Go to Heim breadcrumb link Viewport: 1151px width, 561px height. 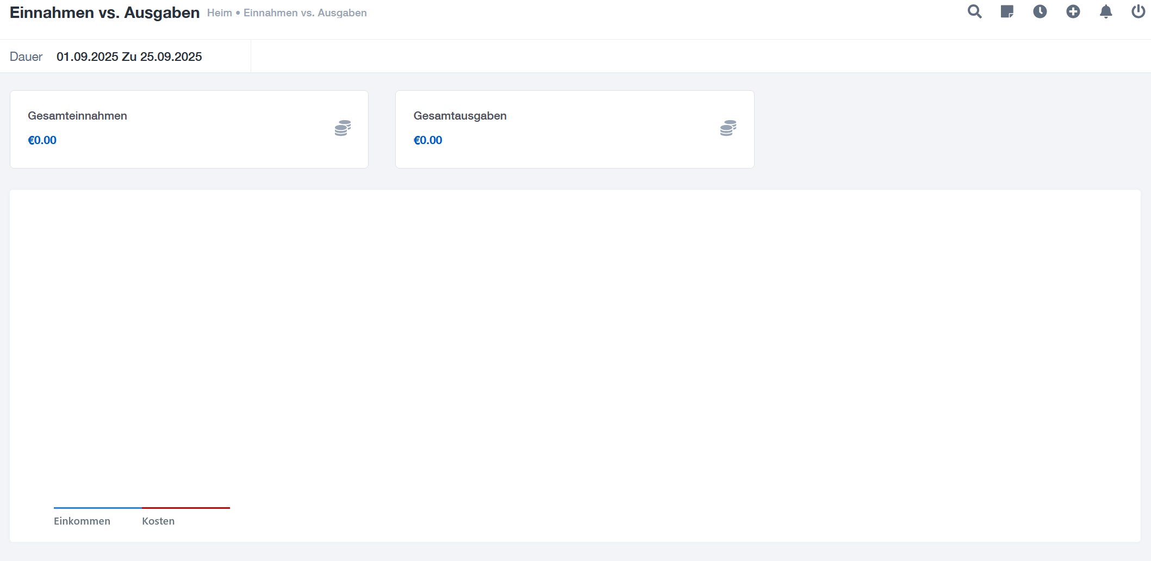click(x=219, y=13)
